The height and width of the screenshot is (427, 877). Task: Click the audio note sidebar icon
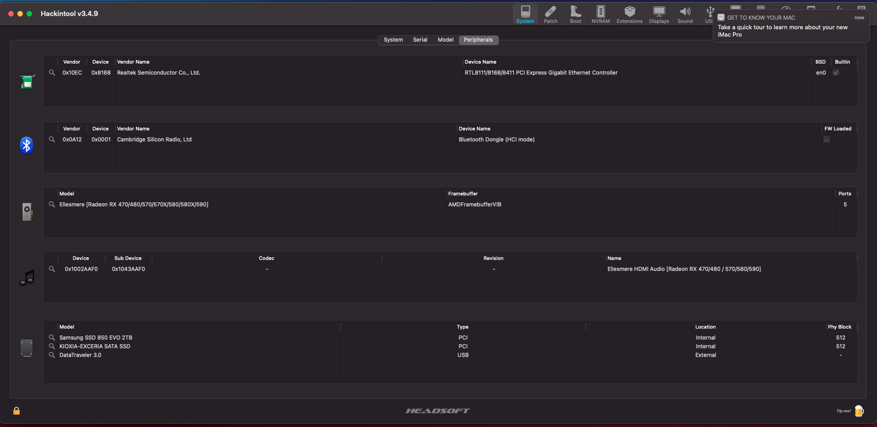click(x=26, y=277)
